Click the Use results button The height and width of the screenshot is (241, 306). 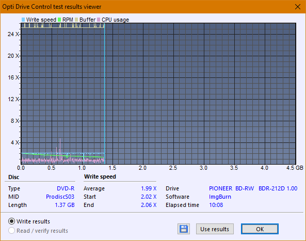pyautogui.click(x=215, y=229)
